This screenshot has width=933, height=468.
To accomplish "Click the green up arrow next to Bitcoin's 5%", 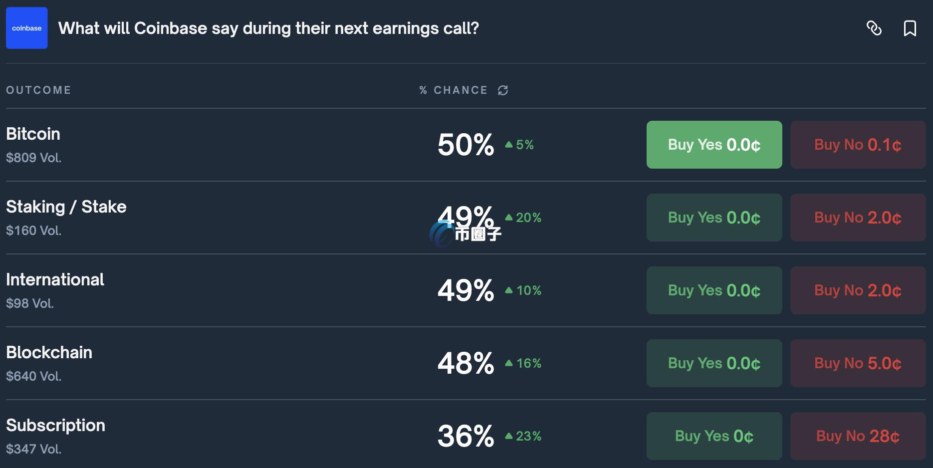I will pos(508,144).
